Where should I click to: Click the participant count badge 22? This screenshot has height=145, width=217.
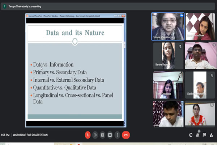click(199, 131)
